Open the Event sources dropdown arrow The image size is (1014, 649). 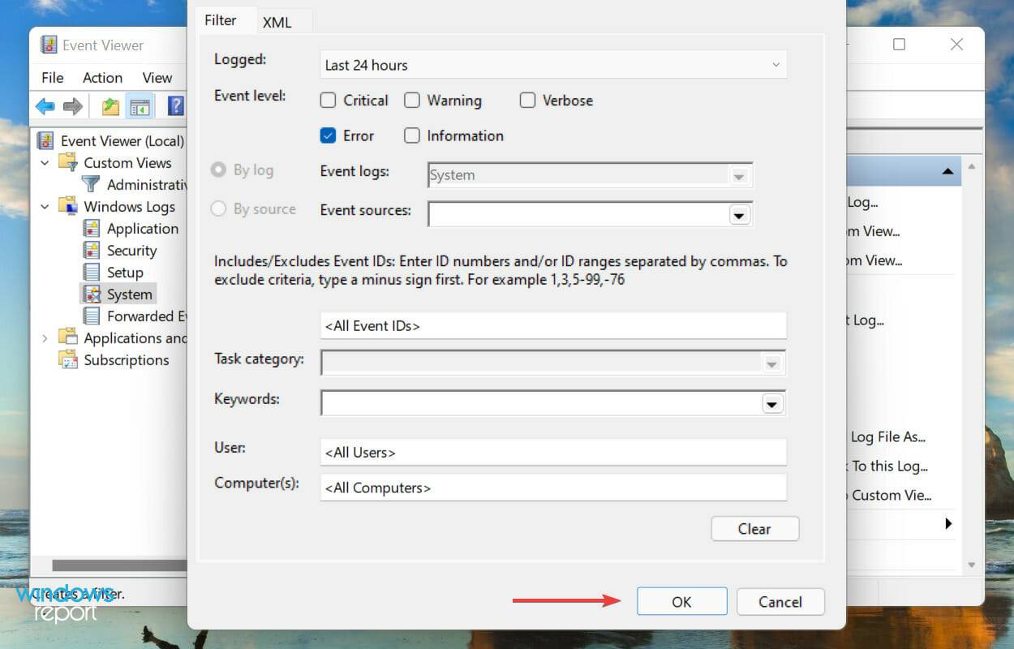click(739, 214)
